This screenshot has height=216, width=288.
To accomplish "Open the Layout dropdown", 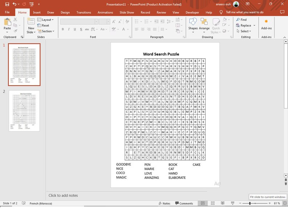I will pyautogui.click(x=45, y=20).
